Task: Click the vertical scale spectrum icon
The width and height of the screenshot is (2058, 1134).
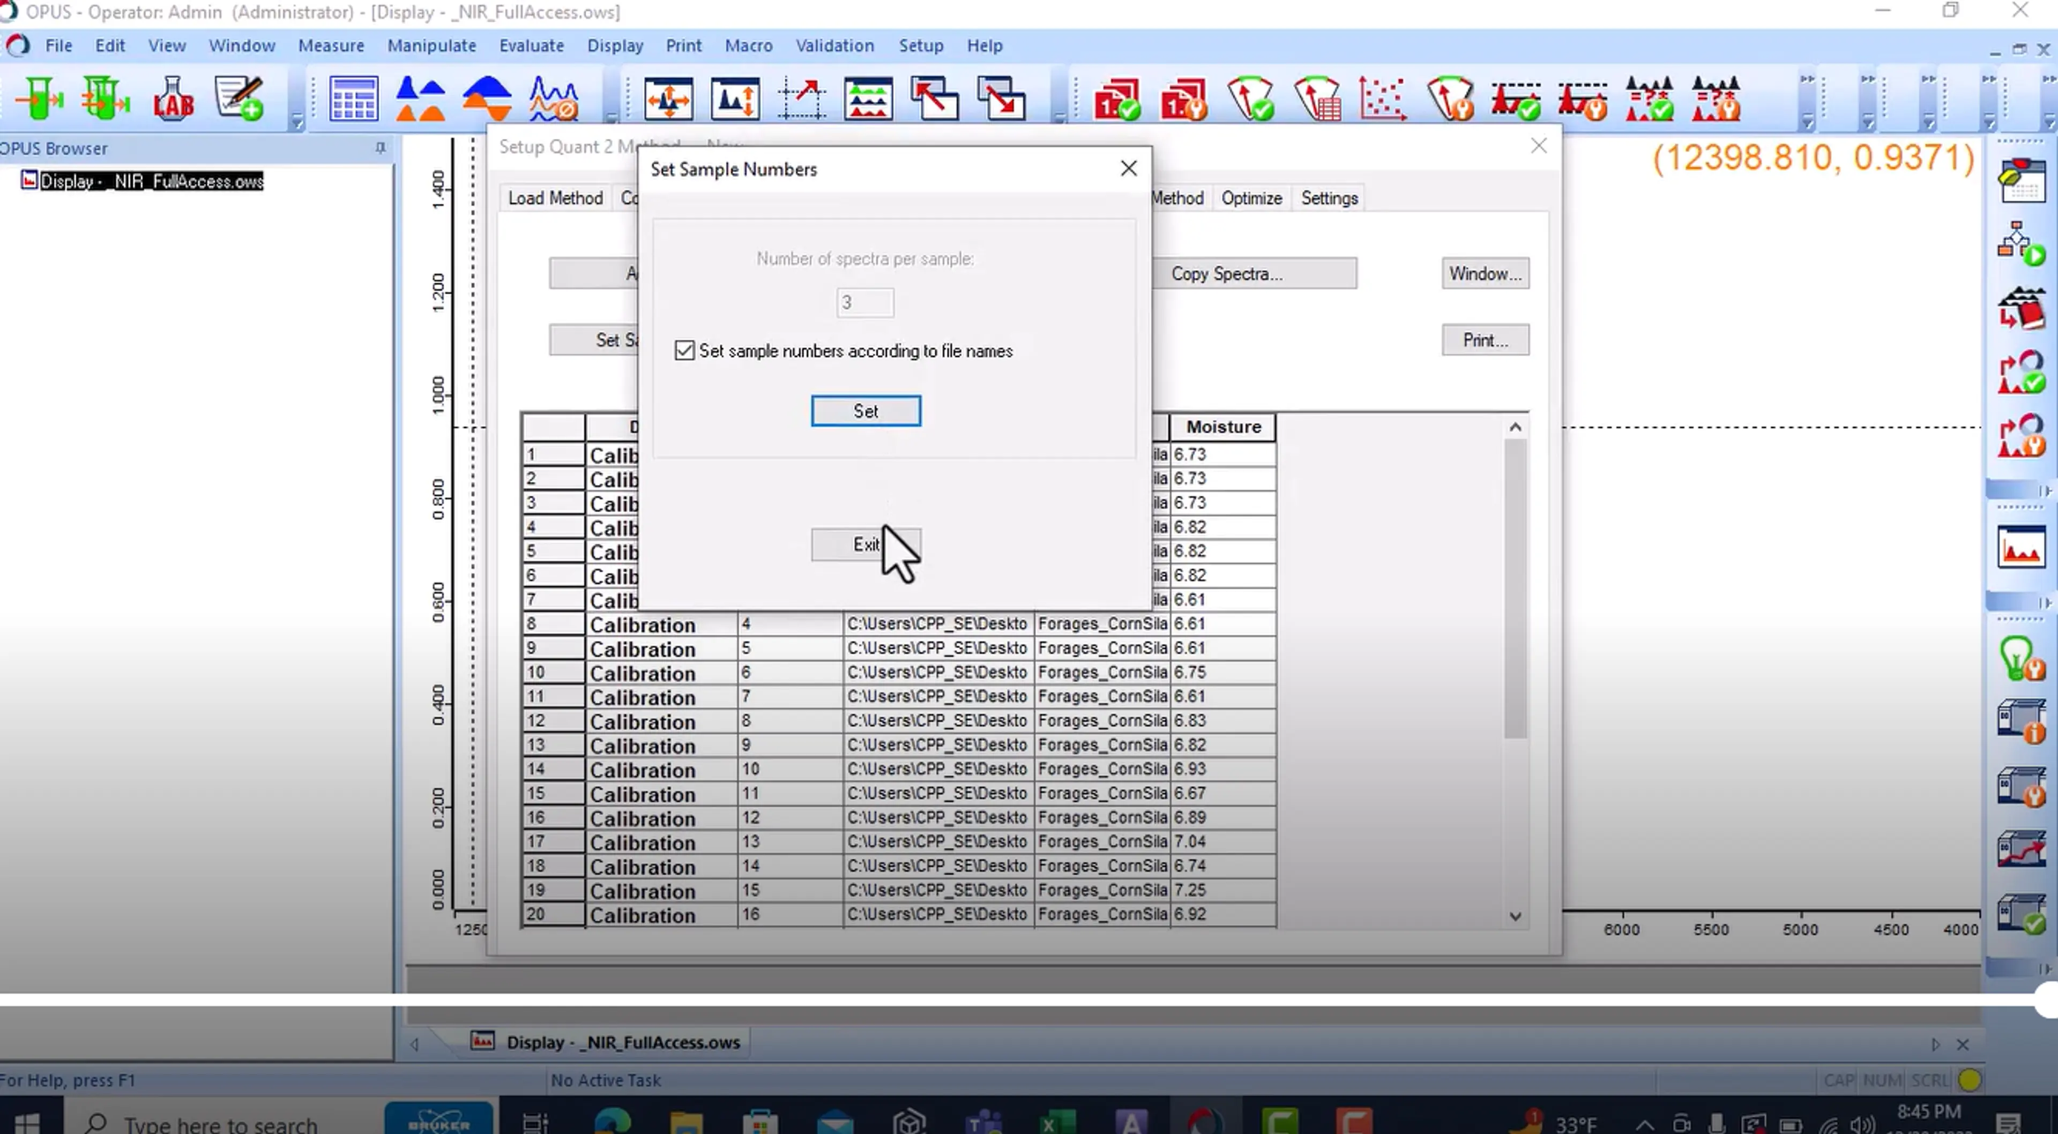Action: [x=735, y=99]
